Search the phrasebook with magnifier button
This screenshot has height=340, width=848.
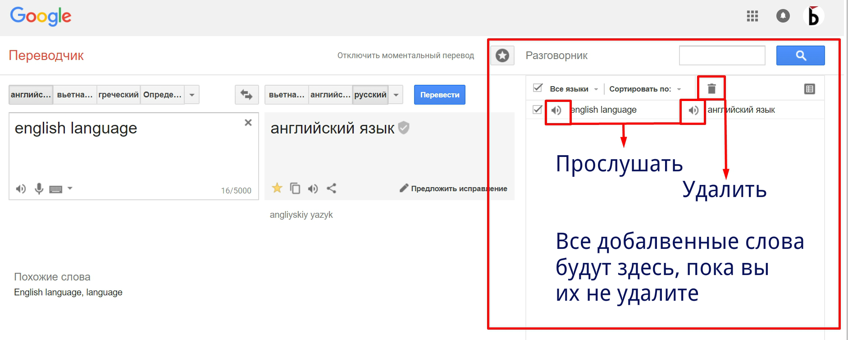(801, 55)
